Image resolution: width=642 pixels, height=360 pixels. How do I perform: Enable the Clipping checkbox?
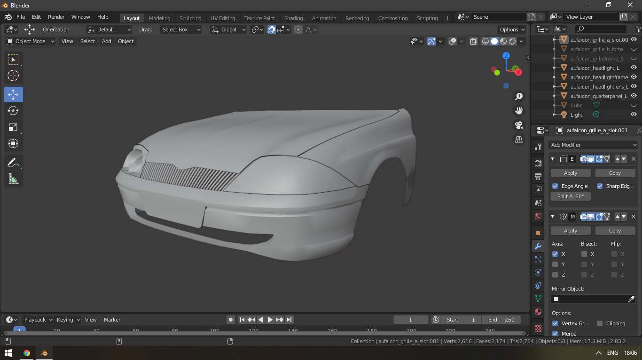click(600, 323)
